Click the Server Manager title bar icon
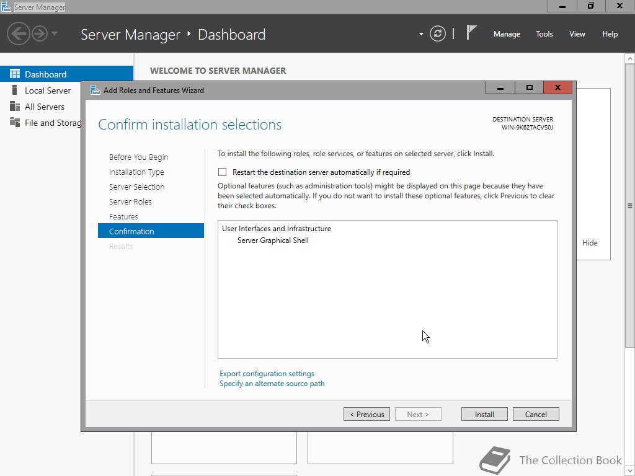Screen dimensions: 635x476 6,7
